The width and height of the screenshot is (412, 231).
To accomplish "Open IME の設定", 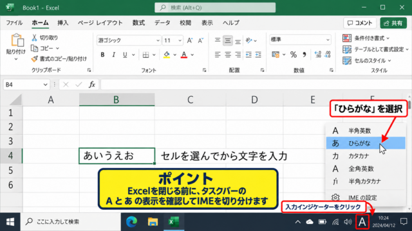I will (x=366, y=198).
